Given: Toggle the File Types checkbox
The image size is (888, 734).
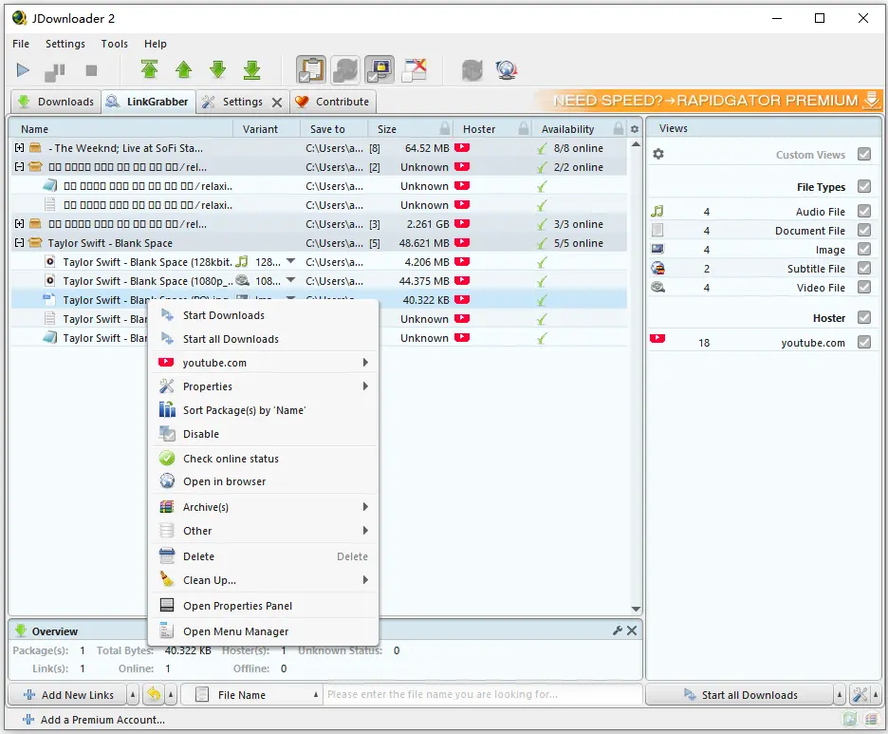Looking at the screenshot, I should click(x=863, y=186).
